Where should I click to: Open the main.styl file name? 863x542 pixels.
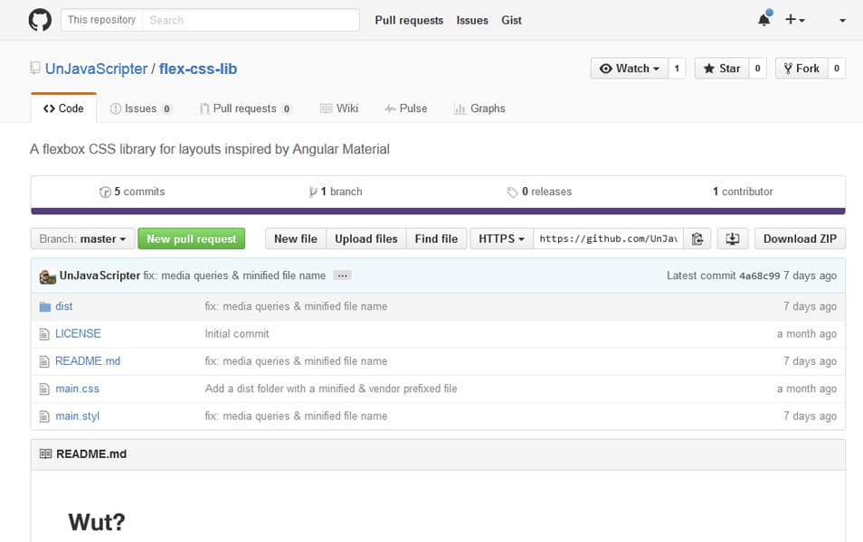click(x=77, y=416)
